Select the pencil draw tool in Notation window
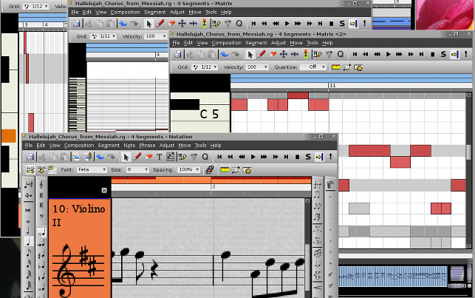 137,157
